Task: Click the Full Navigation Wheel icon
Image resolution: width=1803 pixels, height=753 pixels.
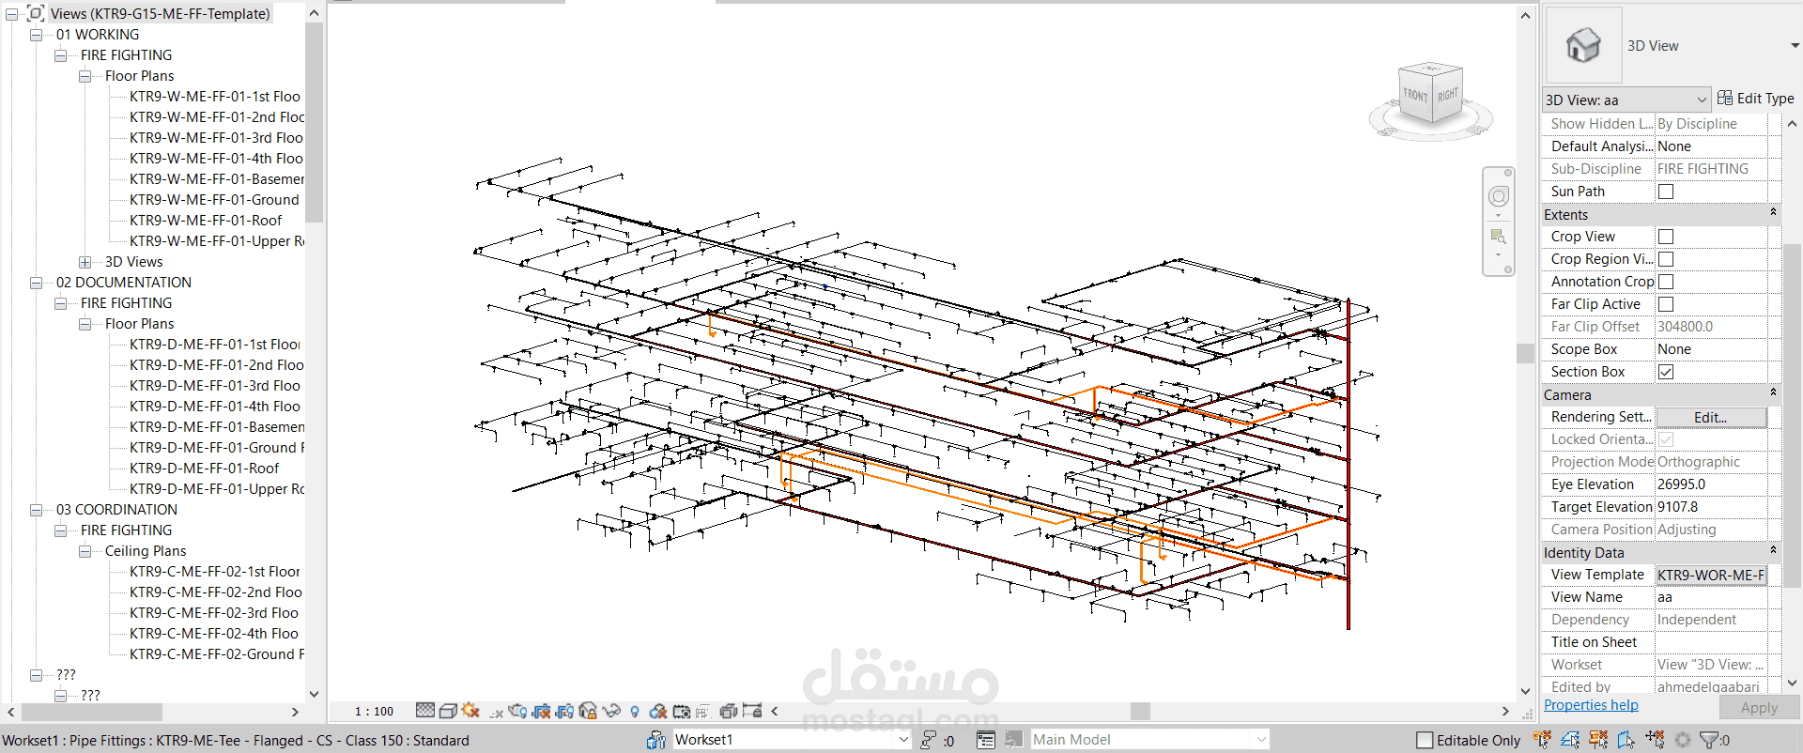Action: pos(1499,196)
